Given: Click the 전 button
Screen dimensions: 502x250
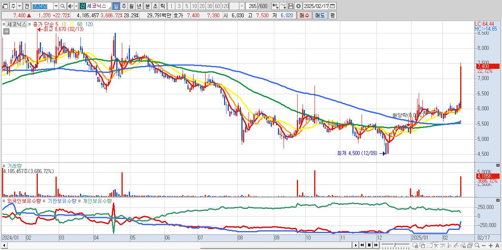Looking at the screenshot, I should pos(27,6).
